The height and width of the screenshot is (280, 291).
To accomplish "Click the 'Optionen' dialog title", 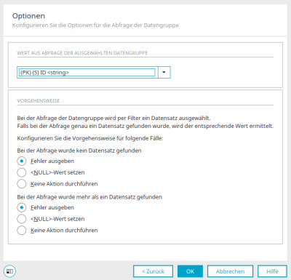I will tap(28, 16).
